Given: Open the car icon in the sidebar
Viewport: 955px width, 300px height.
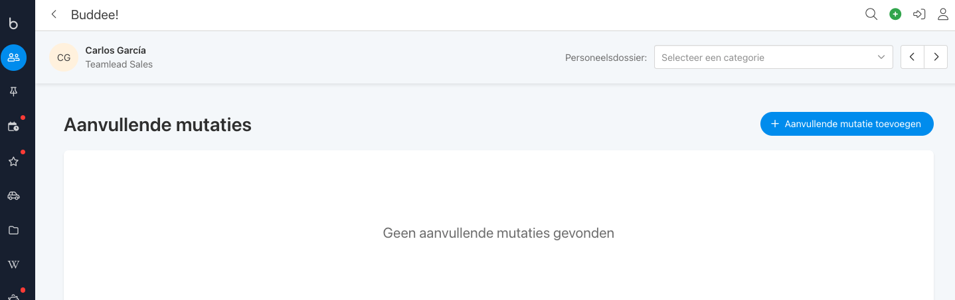Looking at the screenshot, I should [x=13, y=195].
